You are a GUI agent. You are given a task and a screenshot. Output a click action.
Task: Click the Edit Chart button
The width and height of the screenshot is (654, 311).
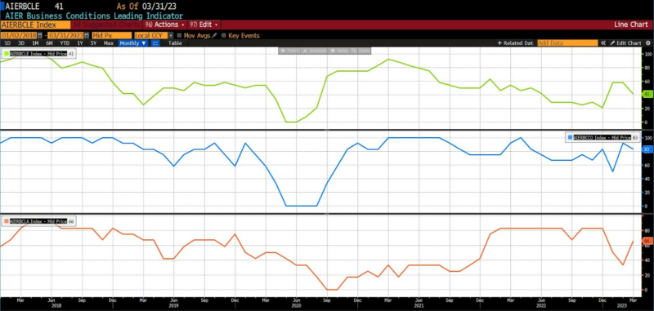click(x=625, y=43)
